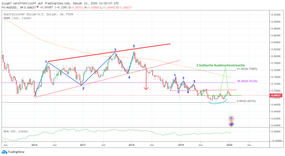
Task: Click the open value O:0.68731 in header
Action: coord(76,8)
